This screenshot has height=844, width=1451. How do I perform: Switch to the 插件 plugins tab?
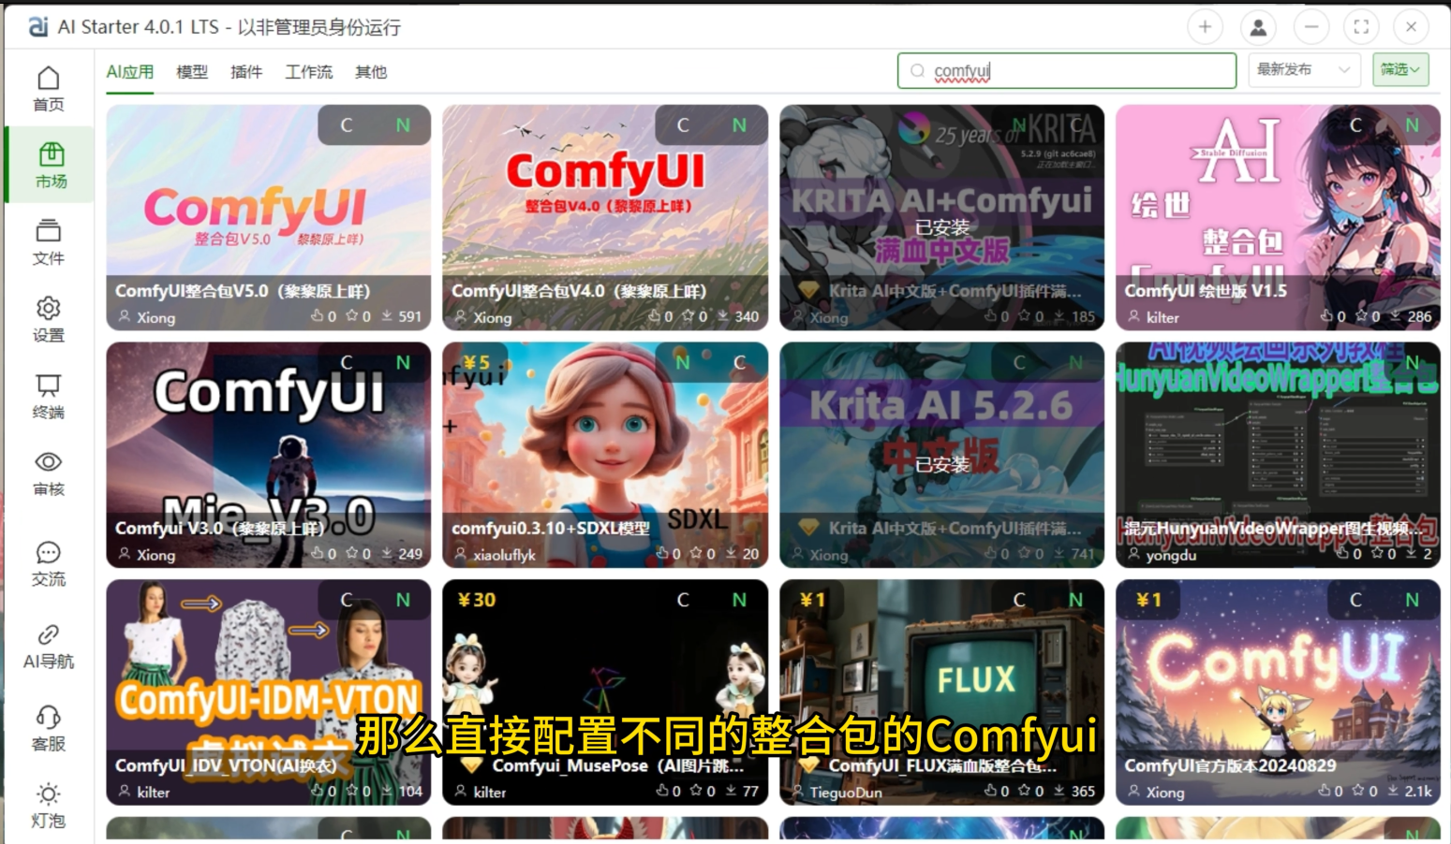[246, 72]
